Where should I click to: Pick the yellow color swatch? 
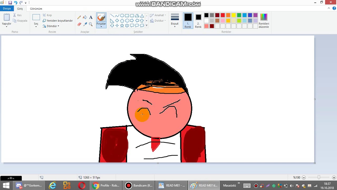click(x=234, y=15)
